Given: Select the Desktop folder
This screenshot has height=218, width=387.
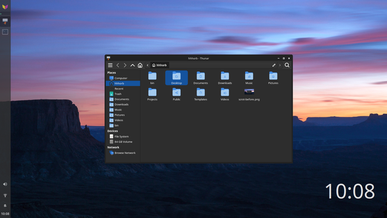Looking at the screenshot, I should (177, 78).
